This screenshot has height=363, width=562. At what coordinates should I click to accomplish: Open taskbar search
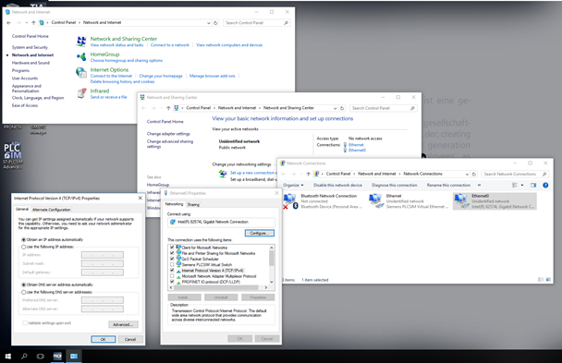tap(24, 357)
